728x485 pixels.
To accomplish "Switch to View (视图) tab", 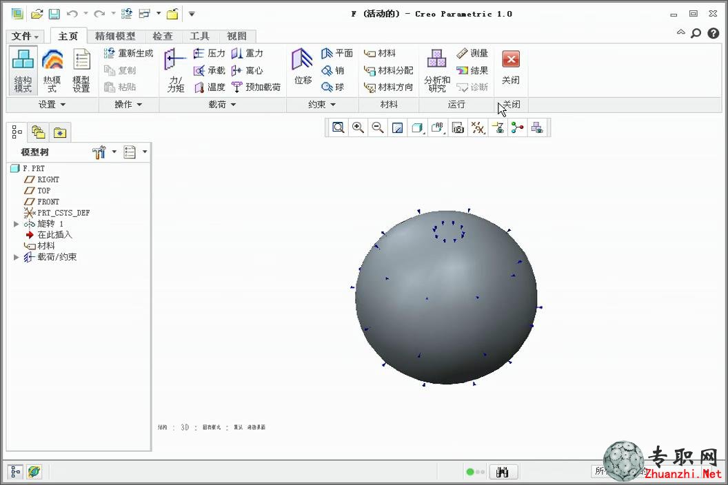I will pos(236,37).
